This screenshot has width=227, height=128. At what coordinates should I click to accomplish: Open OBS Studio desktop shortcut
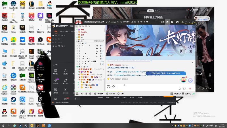40,41
